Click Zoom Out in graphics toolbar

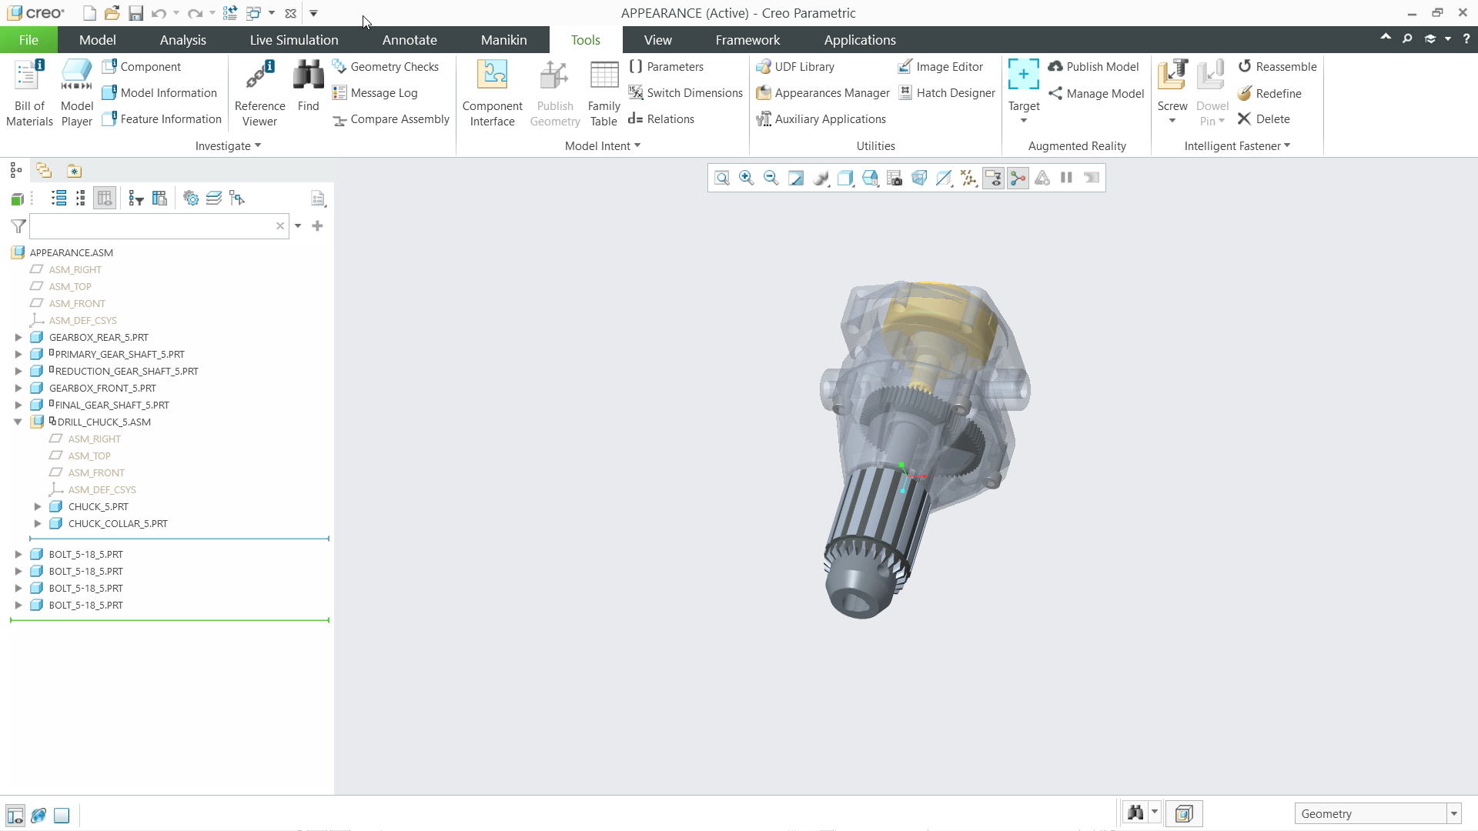[771, 179]
